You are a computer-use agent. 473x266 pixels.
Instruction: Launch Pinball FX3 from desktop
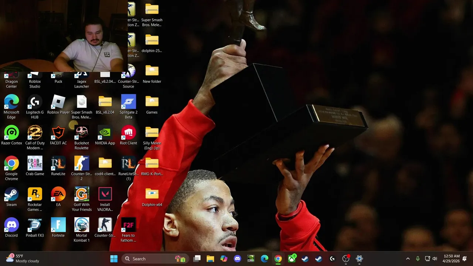coord(35,228)
